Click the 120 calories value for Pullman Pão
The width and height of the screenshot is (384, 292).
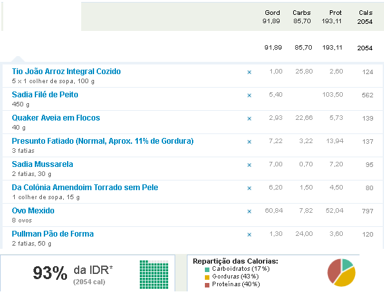pos(368,235)
